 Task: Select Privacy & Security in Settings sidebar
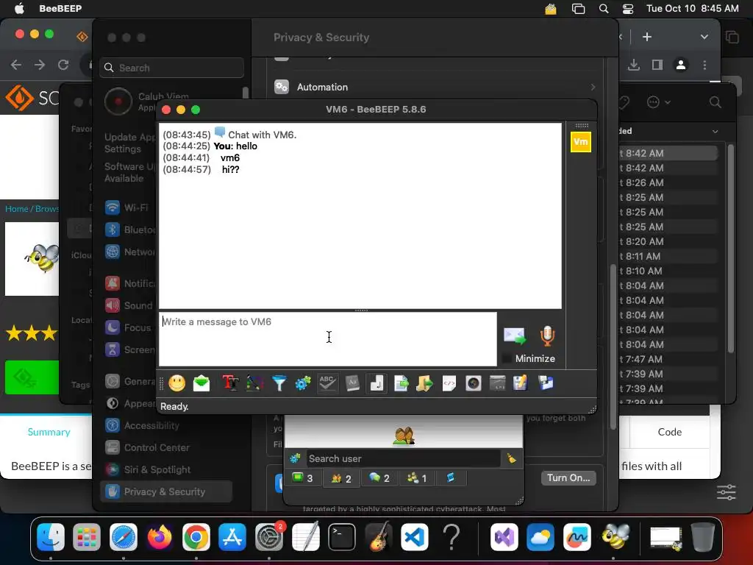[x=166, y=491]
